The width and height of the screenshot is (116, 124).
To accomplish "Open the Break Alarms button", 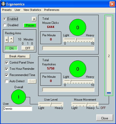I will 17,56.
